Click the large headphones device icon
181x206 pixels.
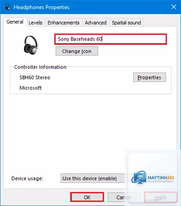tap(31, 45)
